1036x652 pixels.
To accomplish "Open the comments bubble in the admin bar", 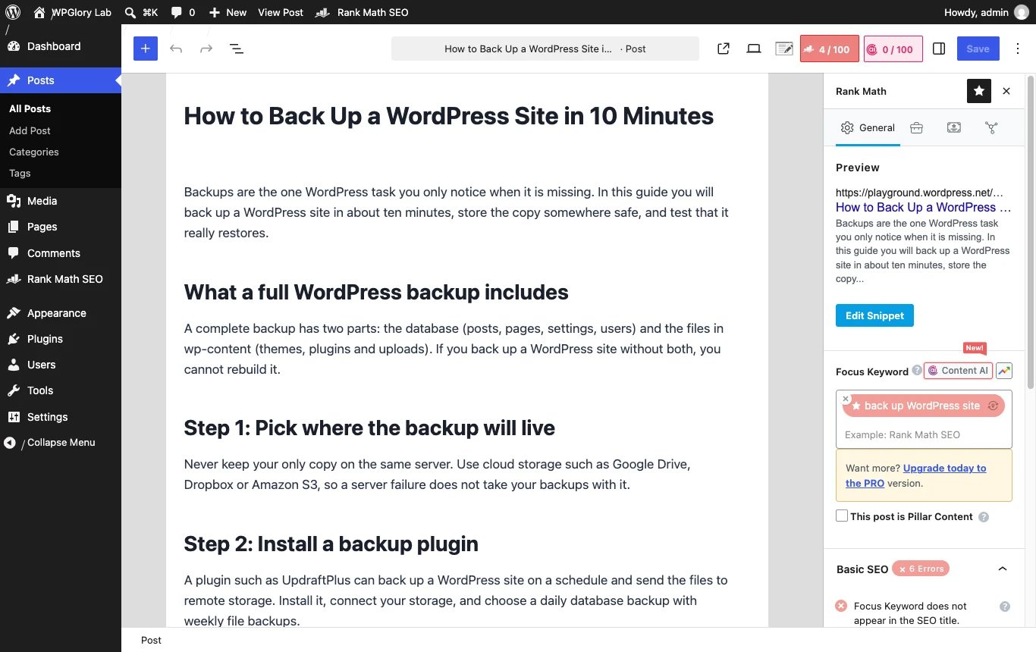I will (183, 12).
